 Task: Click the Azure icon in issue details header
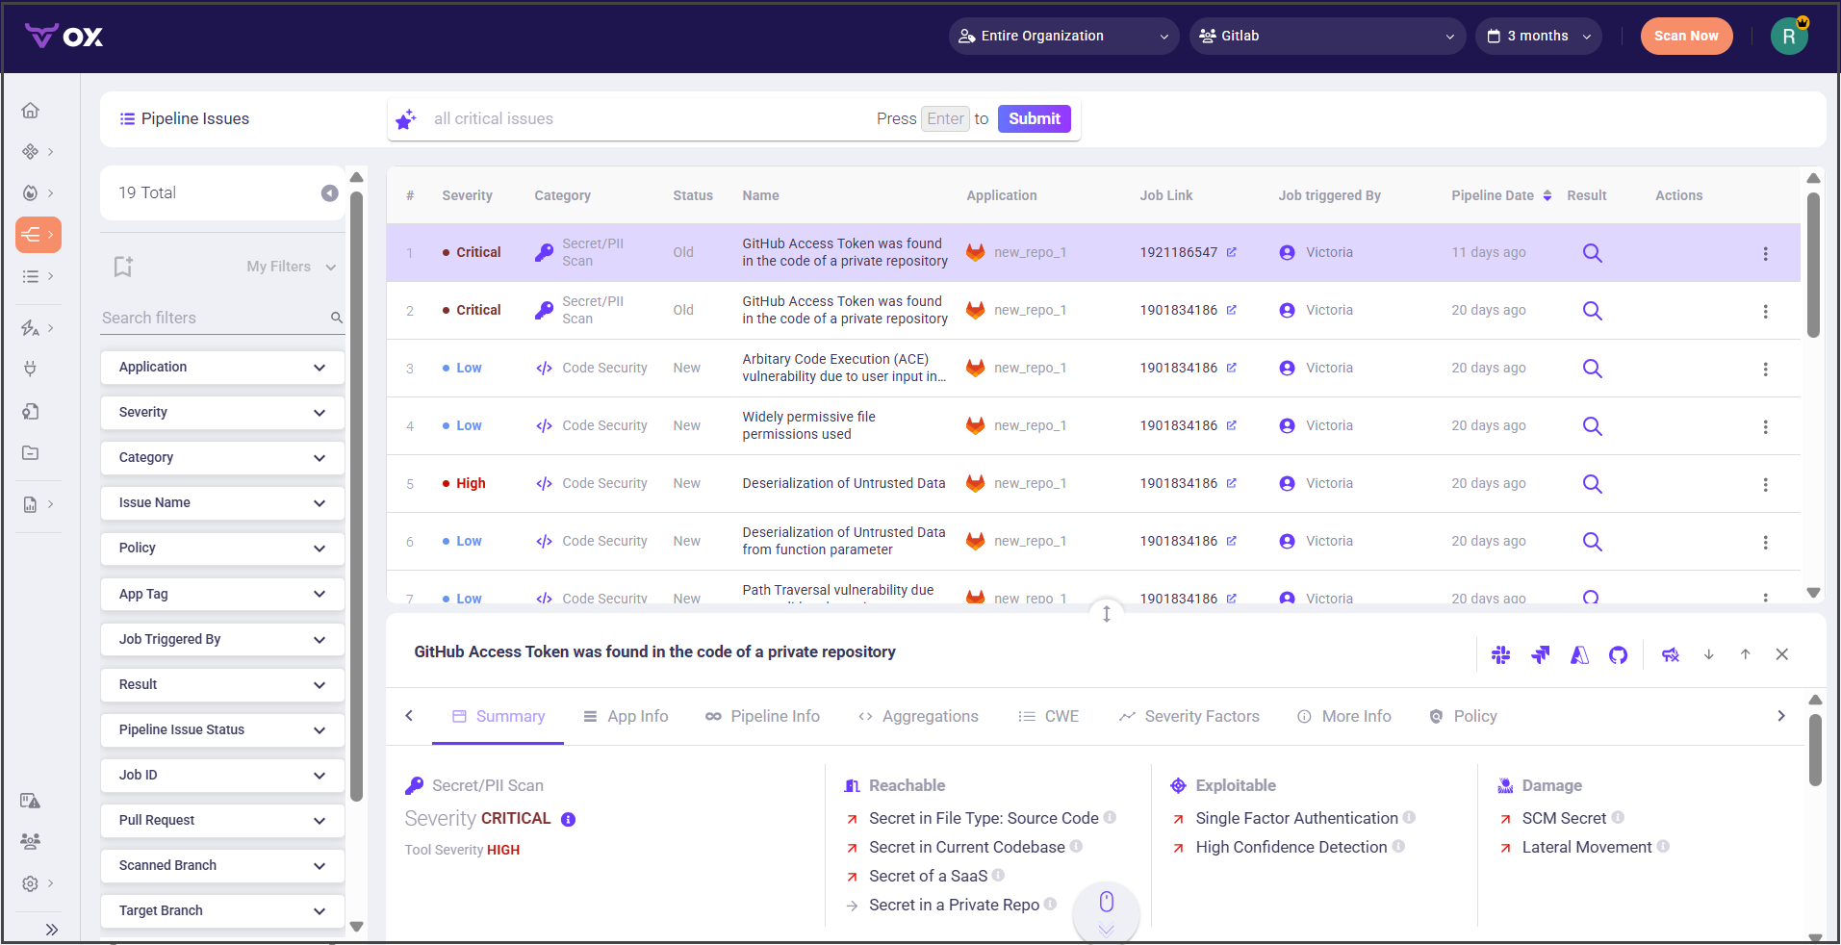(1579, 655)
